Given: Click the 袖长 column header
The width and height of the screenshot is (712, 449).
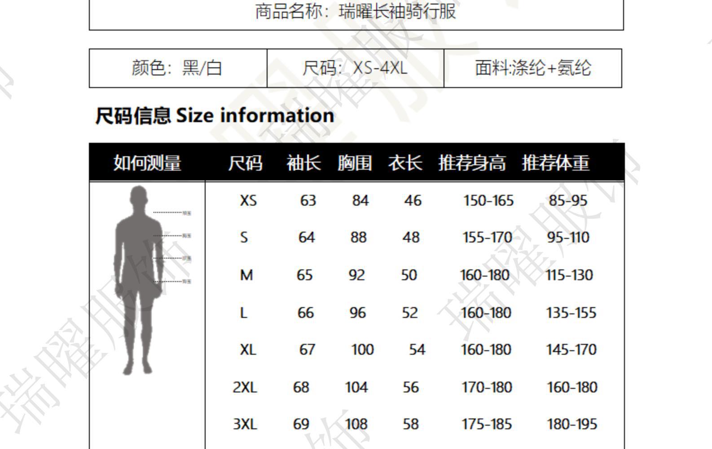Looking at the screenshot, I should [x=304, y=163].
